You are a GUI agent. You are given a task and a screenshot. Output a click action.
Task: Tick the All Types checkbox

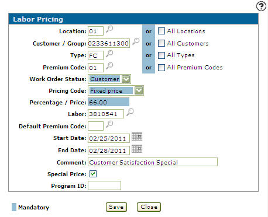(162, 55)
